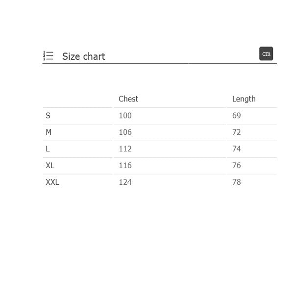Select length value 78 for size XXL
294x294 pixels.
click(237, 182)
